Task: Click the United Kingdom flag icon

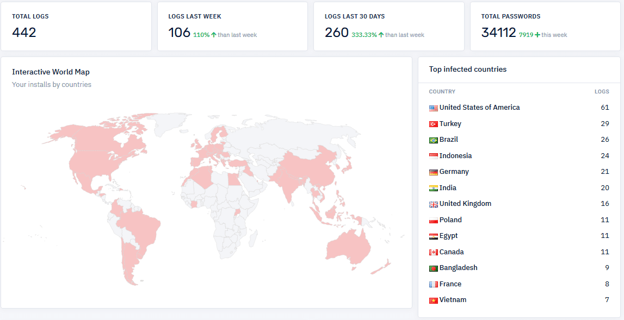Action: 433,204
